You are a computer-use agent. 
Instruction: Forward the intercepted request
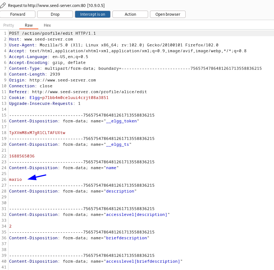point(18,14)
